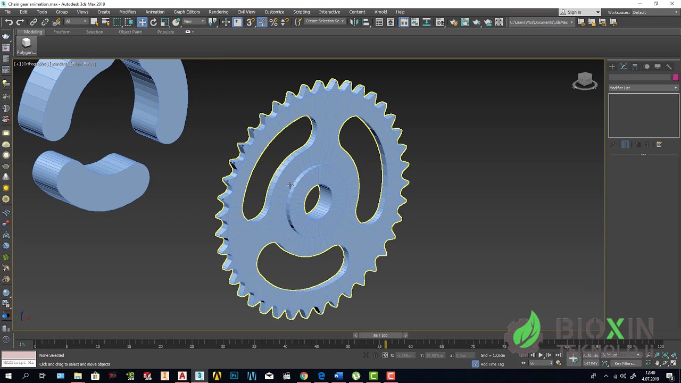Image resolution: width=681 pixels, height=383 pixels.
Task: Toggle Window/Crossing selection mode
Action: [x=129, y=22]
